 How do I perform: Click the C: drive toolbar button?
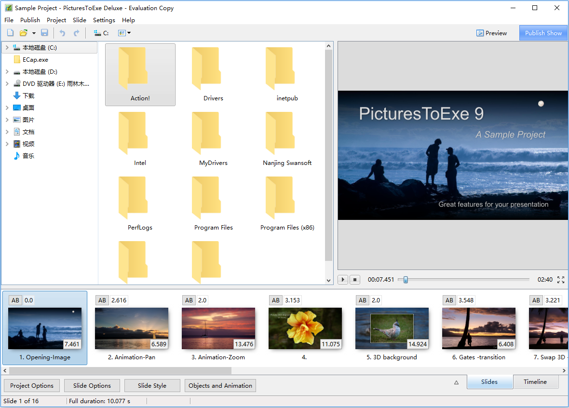(x=101, y=33)
